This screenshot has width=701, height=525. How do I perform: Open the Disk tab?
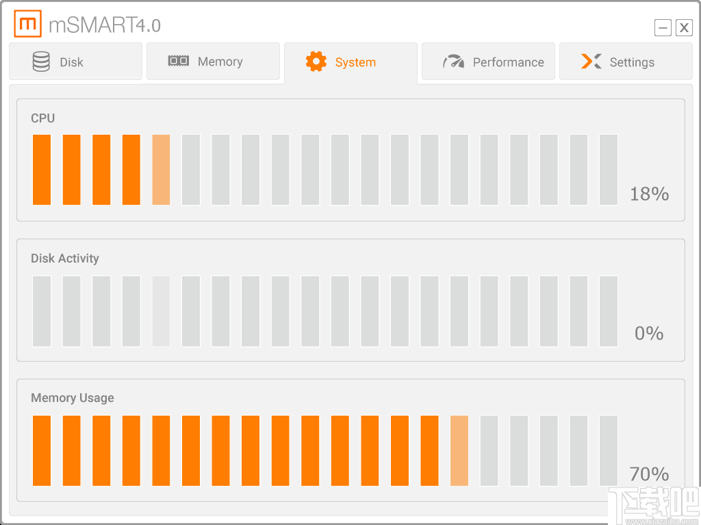pos(75,62)
